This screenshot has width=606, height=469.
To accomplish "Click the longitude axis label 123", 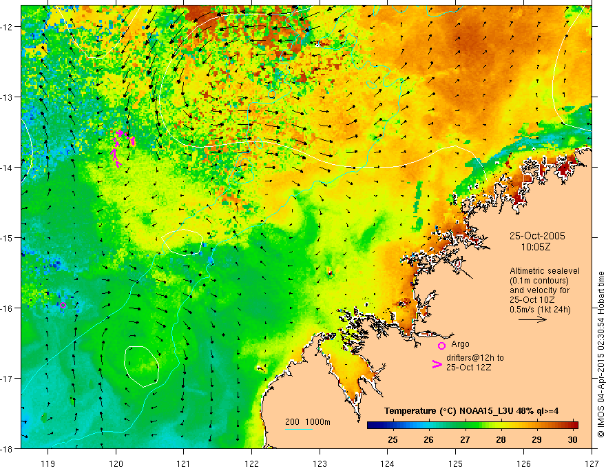I will coord(320,463).
